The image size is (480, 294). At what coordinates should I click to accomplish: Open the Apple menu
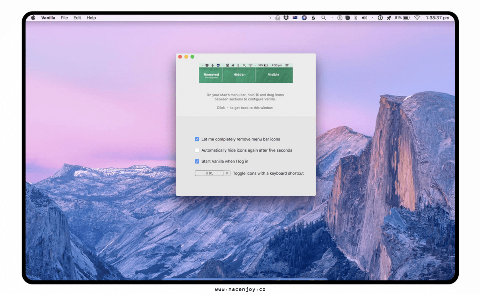click(x=33, y=18)
